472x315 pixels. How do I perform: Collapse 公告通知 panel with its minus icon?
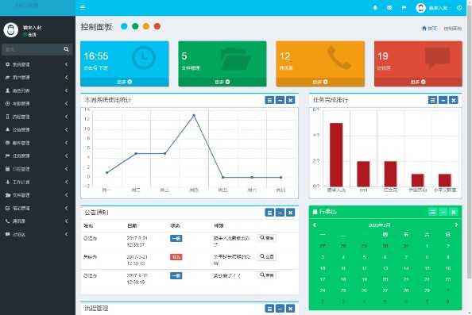click(x=280, y=213)
